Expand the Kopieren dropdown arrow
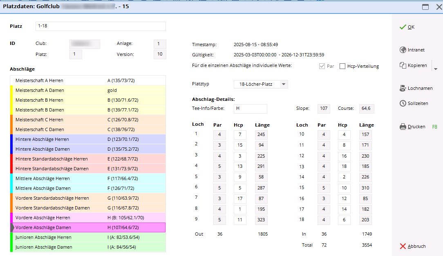 (x=435, y=69)
